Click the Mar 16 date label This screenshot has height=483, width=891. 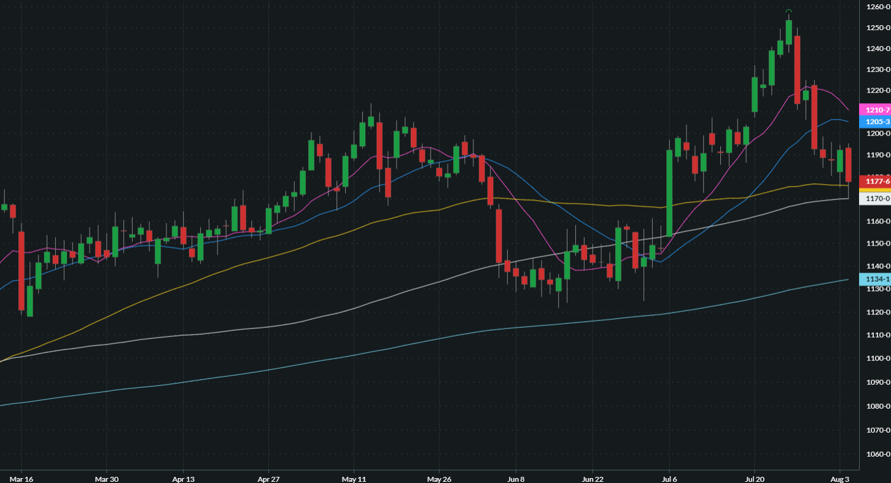(21, 478)
